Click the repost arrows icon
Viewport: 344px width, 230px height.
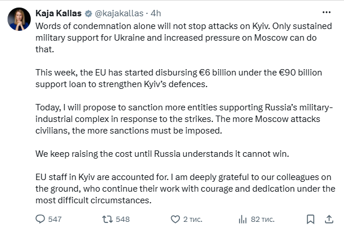coord(107,219)
